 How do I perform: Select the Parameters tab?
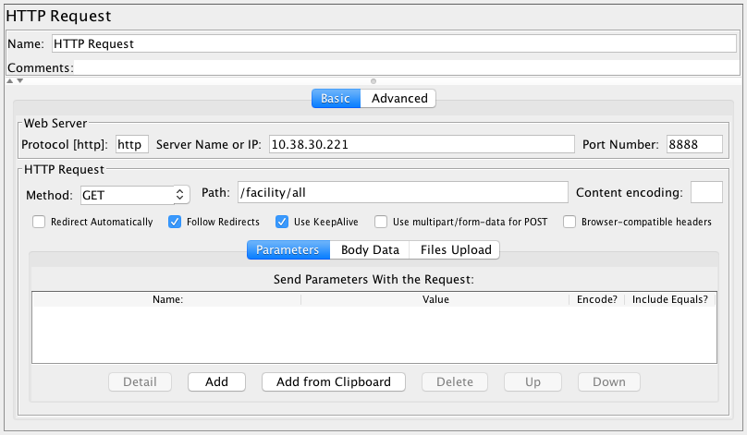pyautogui.click(x=288, y=250)
